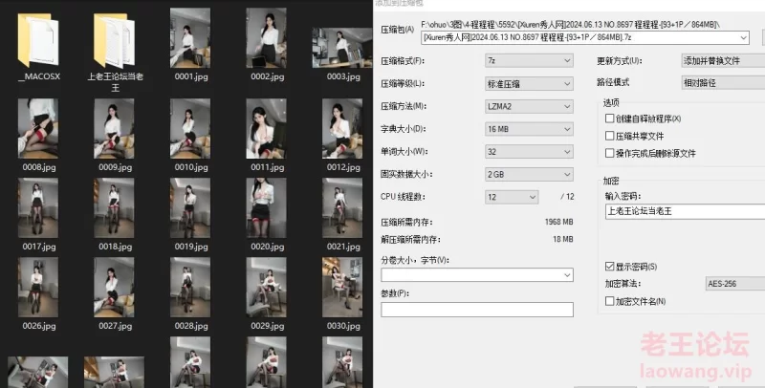
Task: Click the file name 0020.jpg
Action: click(x=268, y=247)
